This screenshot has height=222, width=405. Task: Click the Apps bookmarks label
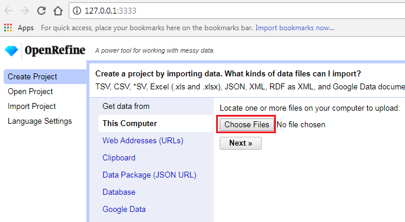[25, 28]
